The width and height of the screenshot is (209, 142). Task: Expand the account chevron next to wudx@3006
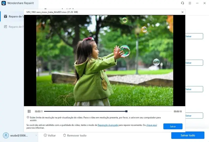36,135
